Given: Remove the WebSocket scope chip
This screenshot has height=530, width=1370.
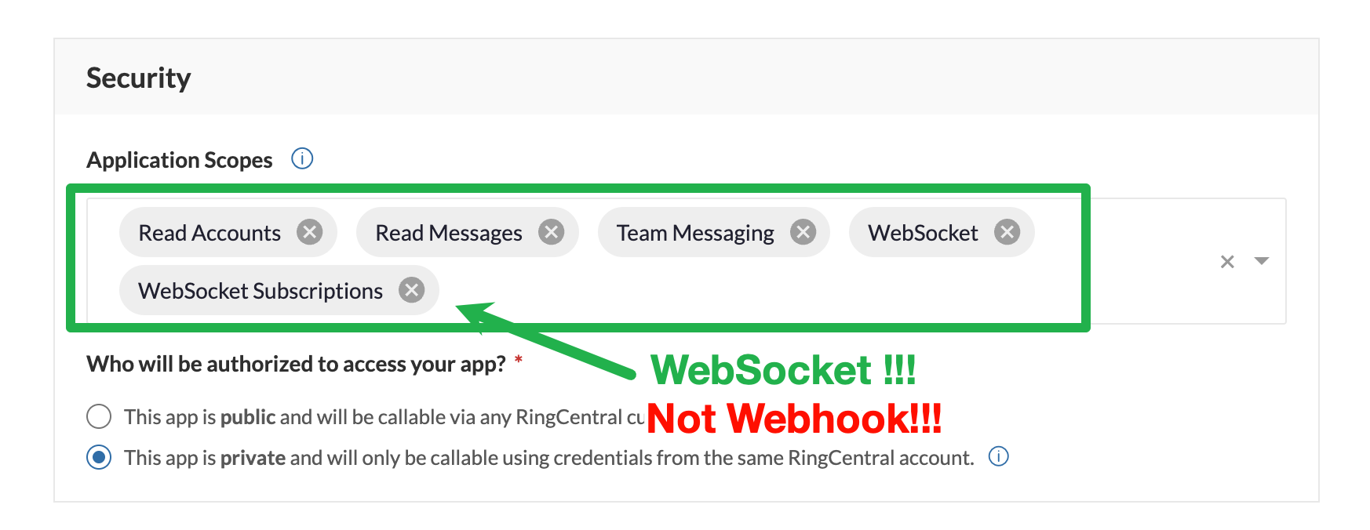Looking at the screenshot, I should [x=1007, y=232].
